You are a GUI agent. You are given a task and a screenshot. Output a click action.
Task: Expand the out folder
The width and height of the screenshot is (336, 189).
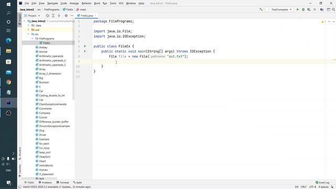pyautogui.click(x=28, y=30)
